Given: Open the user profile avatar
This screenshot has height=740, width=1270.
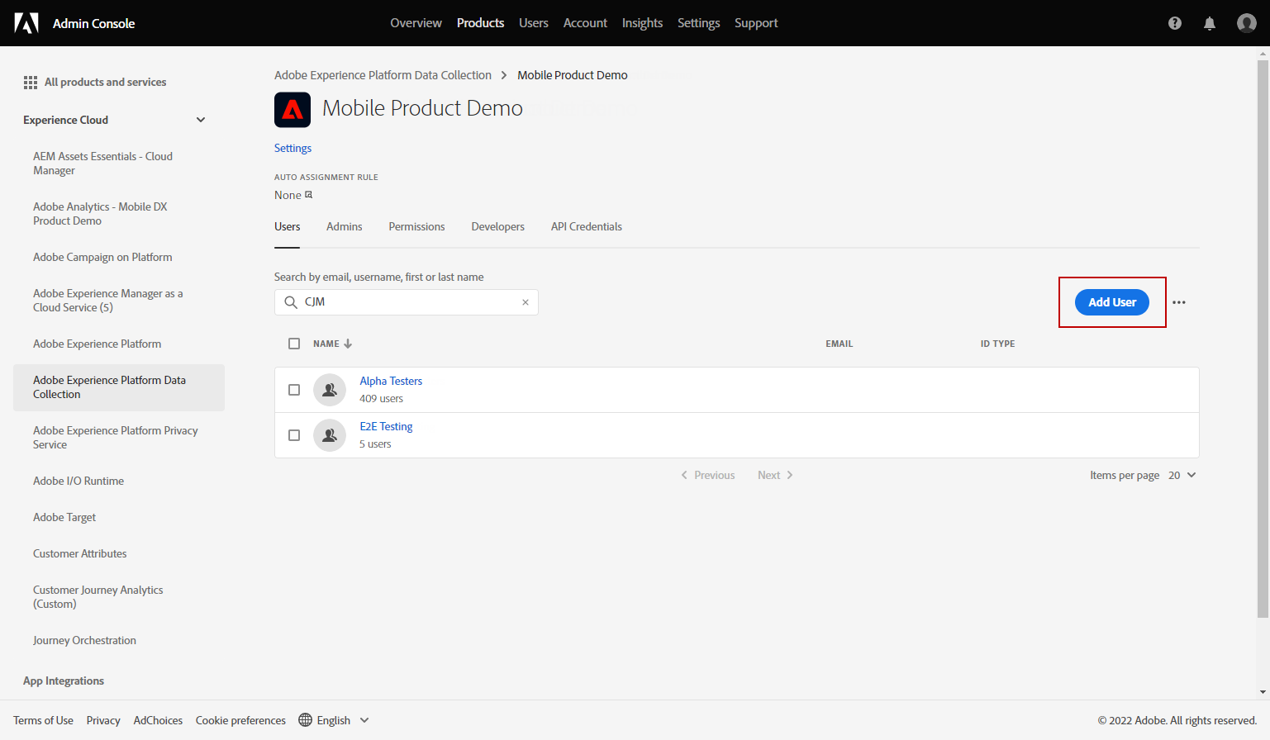Looking at the screenshot, I should [1247, 23].
